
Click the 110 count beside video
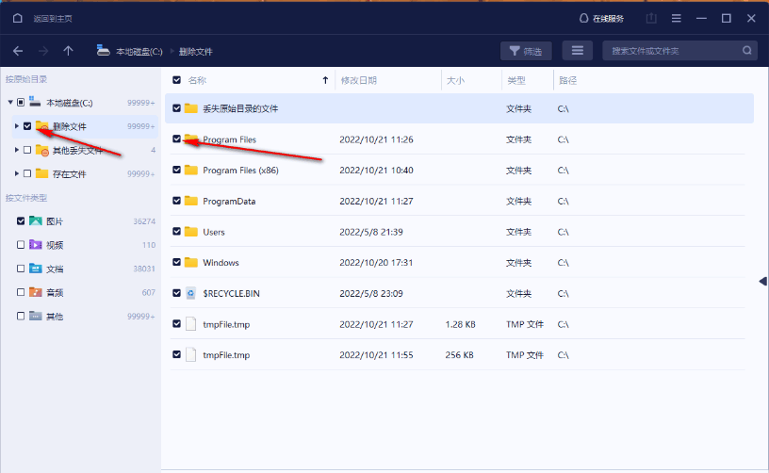tap(149, 245)
